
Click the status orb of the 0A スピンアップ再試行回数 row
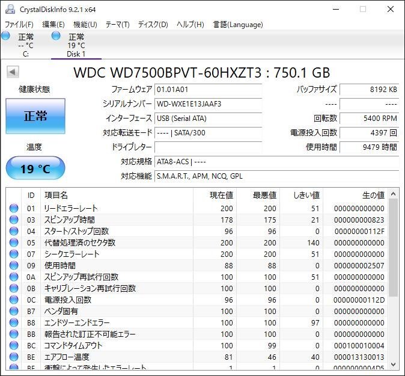coord(14,277)
